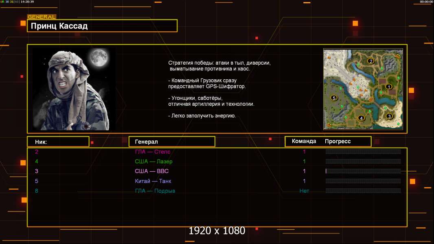Select start position 4 marker on map
434x244 pixels.
361,118
